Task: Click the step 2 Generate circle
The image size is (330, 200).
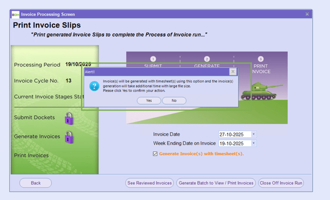Action: point(207,59)
